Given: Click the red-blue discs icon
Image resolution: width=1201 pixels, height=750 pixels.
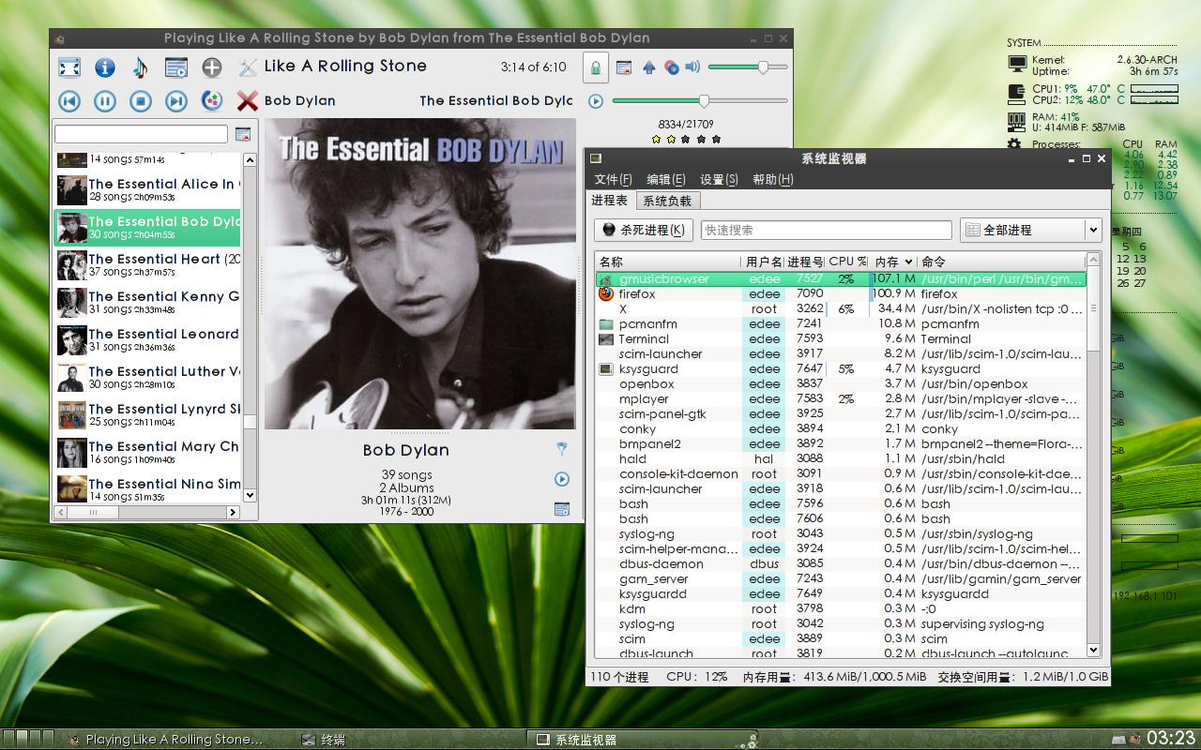Looking at the screenshot, I should pyautogui.click(x=671, y=67).
